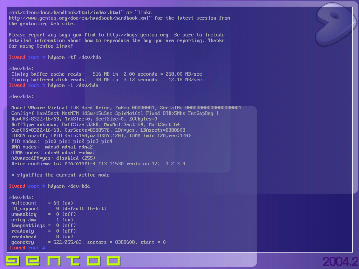Click the pio4 mode entry

coord(107,142)
